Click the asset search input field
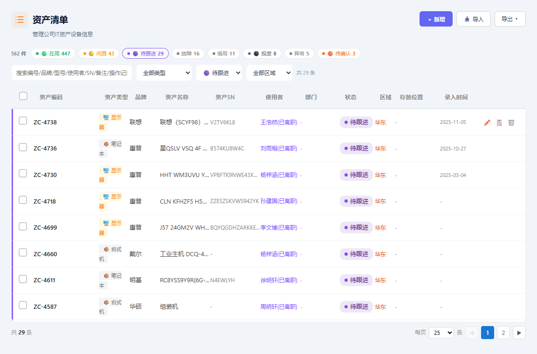Image resolution: width=537 pixels, height=354 pixels. coord(72,73)
